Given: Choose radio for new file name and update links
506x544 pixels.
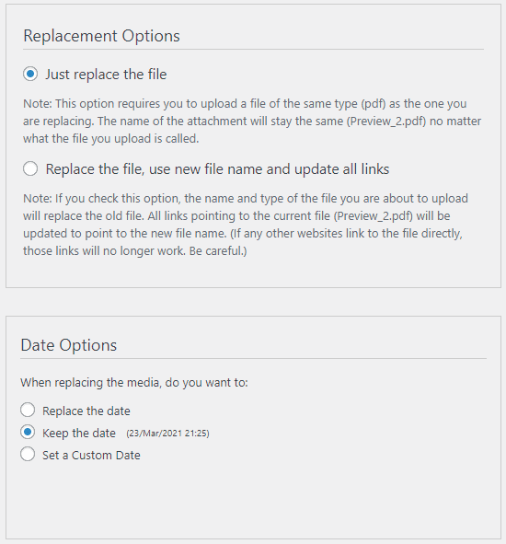Looking at the screenshot, I should tap(30, 168).
